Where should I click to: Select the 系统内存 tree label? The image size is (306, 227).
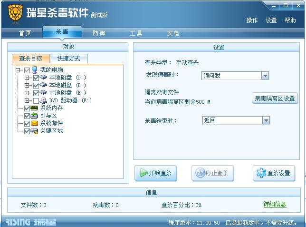pyautogui.click(x=51, y=108)
